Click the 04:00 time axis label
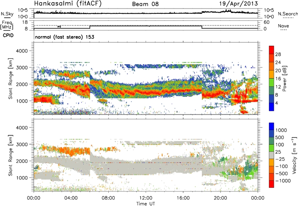This screenshot has width=298, height=206. (x=71, y=198)
